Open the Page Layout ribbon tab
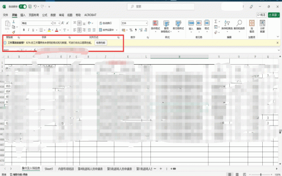 (x=34, y=15)
